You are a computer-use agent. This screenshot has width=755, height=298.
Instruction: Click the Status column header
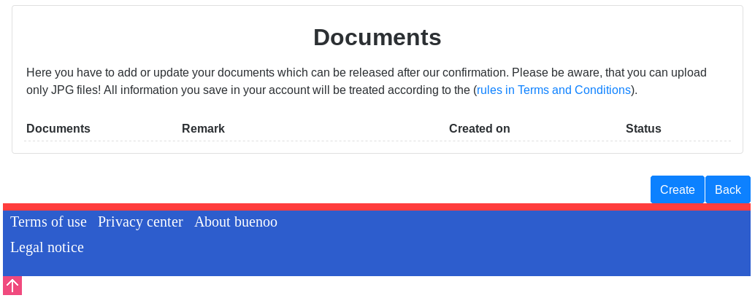(x=643, y=129)
